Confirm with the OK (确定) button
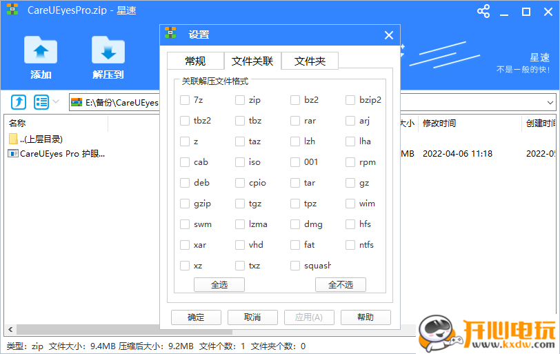 click(x=196, y=317)
